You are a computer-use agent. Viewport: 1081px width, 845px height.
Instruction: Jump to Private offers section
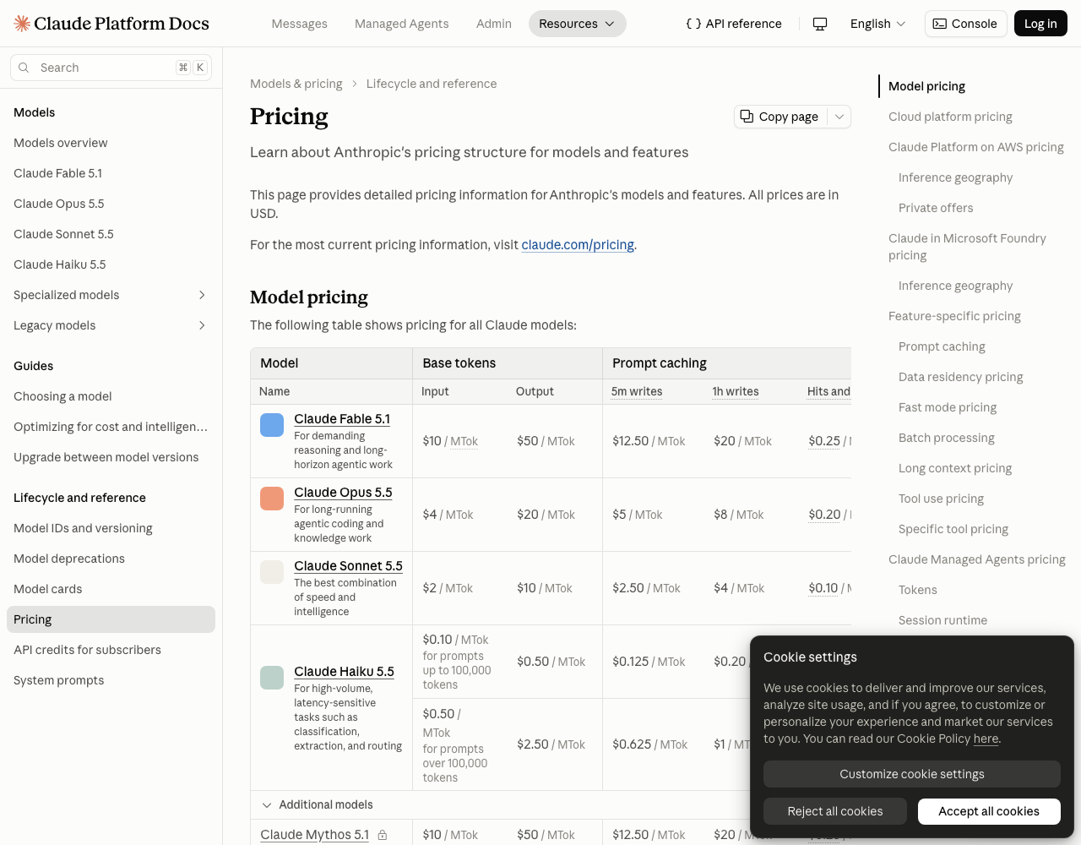point(936,208)
